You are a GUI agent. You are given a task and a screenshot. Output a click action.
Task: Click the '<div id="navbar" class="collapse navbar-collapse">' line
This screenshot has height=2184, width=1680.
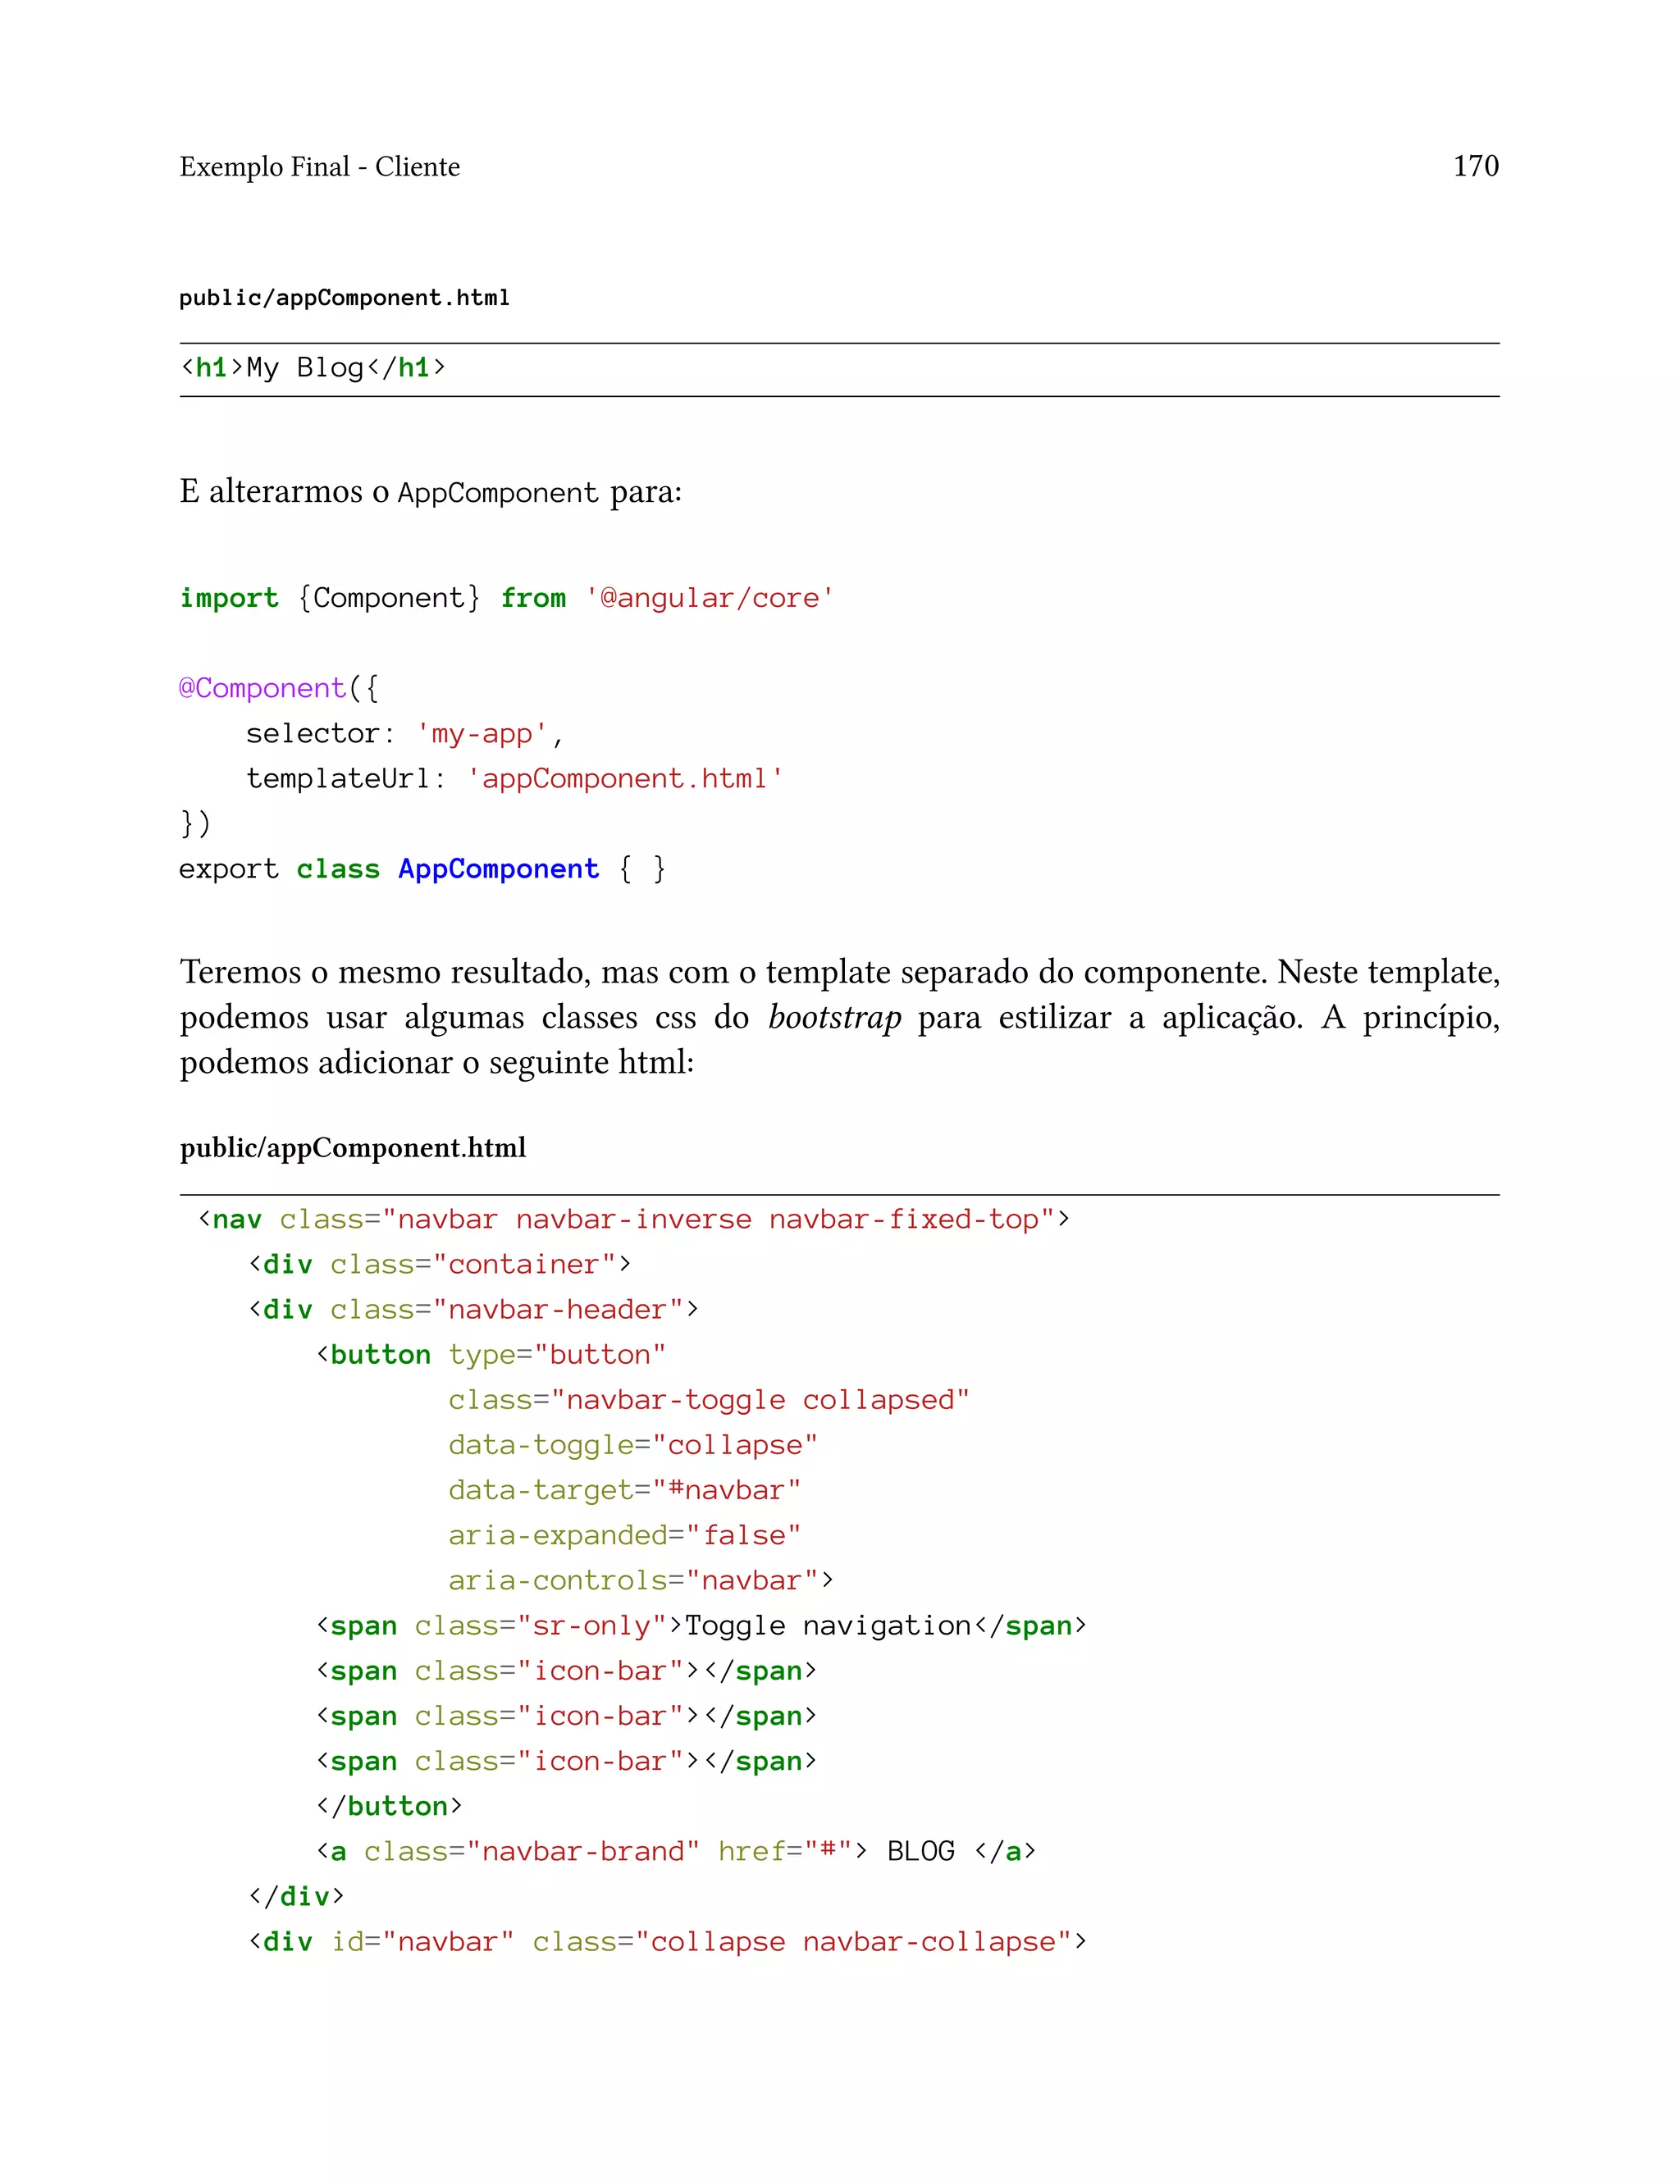(667, 1942)
